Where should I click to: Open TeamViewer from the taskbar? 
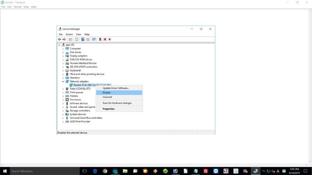click(216, 171)
